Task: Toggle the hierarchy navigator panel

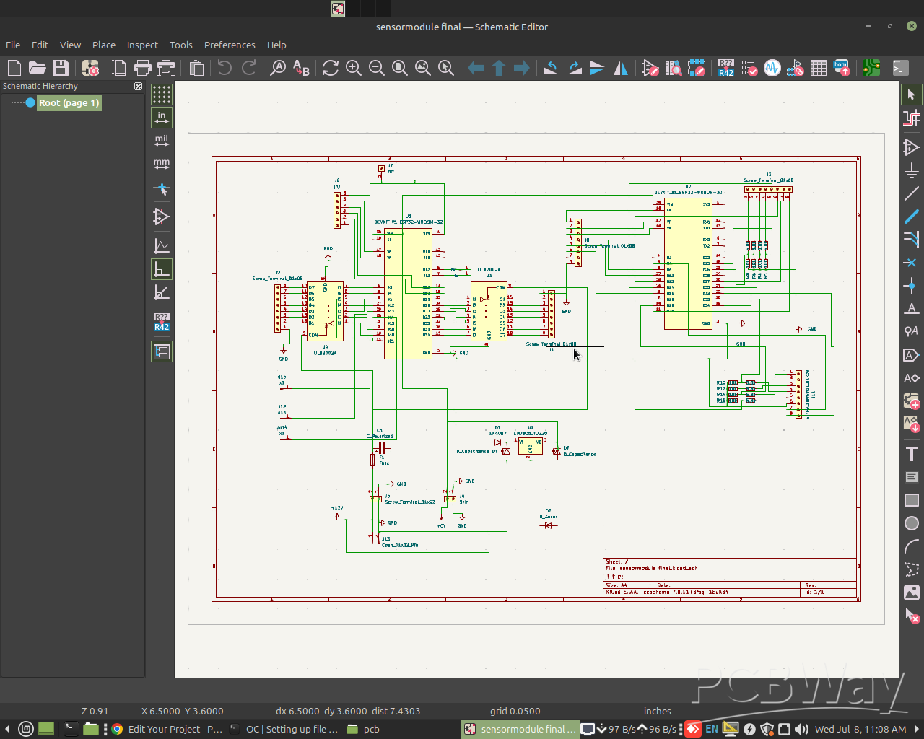Action: pos(162,351)
